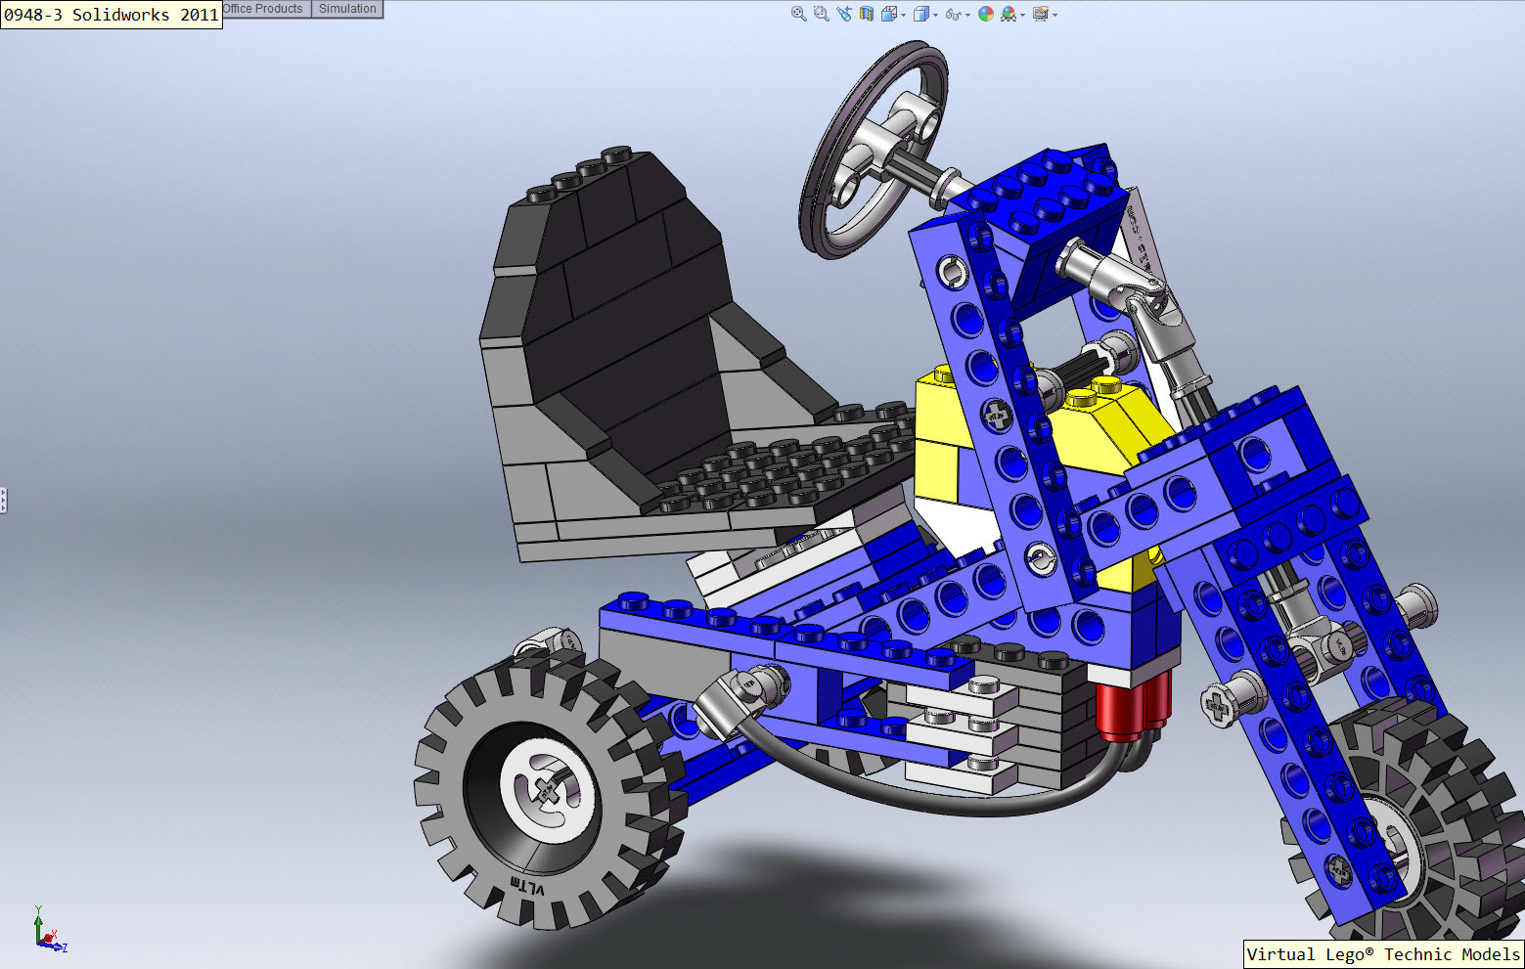Click the Edit Appearance color ball icon
1525x969 pixels.
click(x=986, y=14)
